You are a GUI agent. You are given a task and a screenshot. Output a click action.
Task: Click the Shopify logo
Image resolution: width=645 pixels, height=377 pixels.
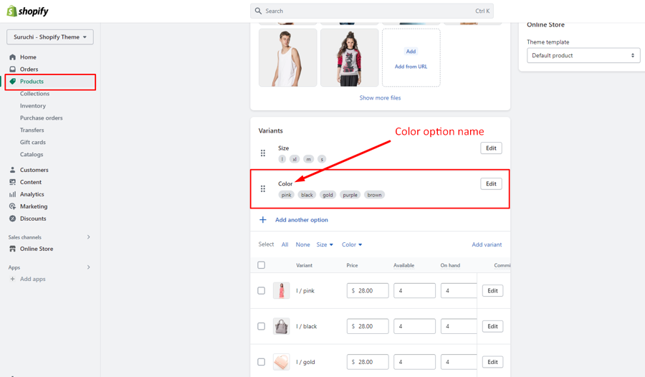click(27, 11)
